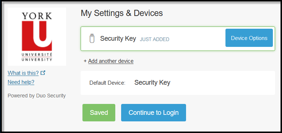Click the plus sign before Add another device
The width and height of the screenshot is (282, 133).
click(85, 61)
